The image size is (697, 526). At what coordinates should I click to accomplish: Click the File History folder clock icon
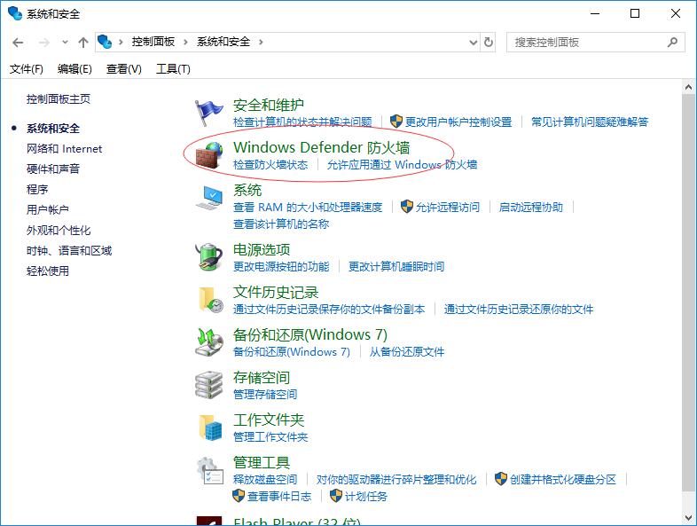210,300
